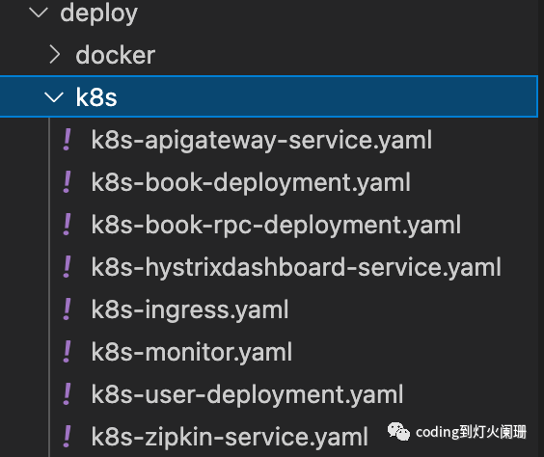Click YAML icon beside k8s-user-deployment.yaml
The image size is (544, 457).
pyautogui.click(x=67, y=394)
